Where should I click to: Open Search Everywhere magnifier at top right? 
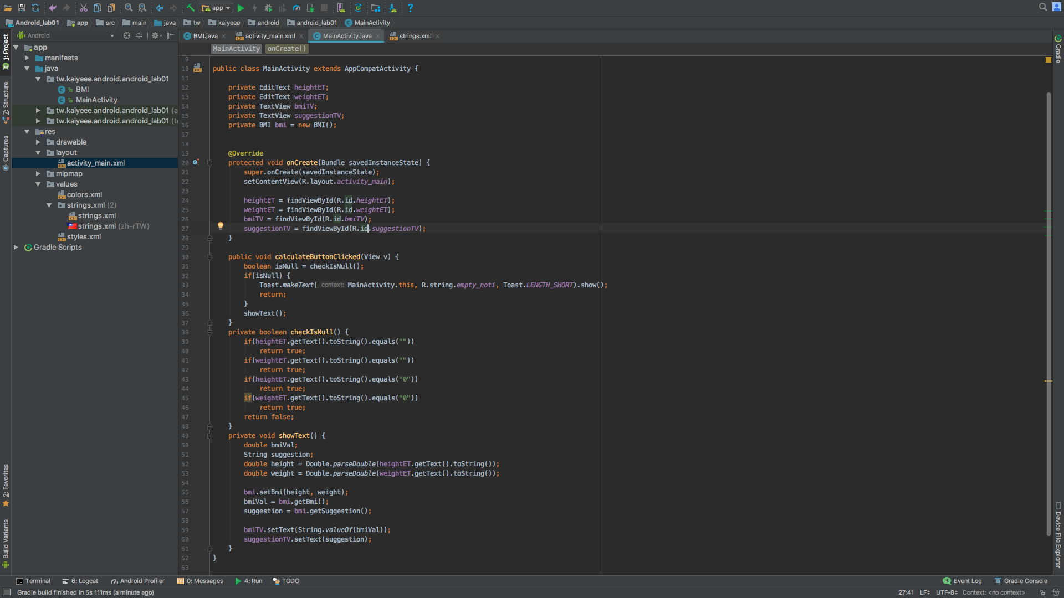(1043, 7)
